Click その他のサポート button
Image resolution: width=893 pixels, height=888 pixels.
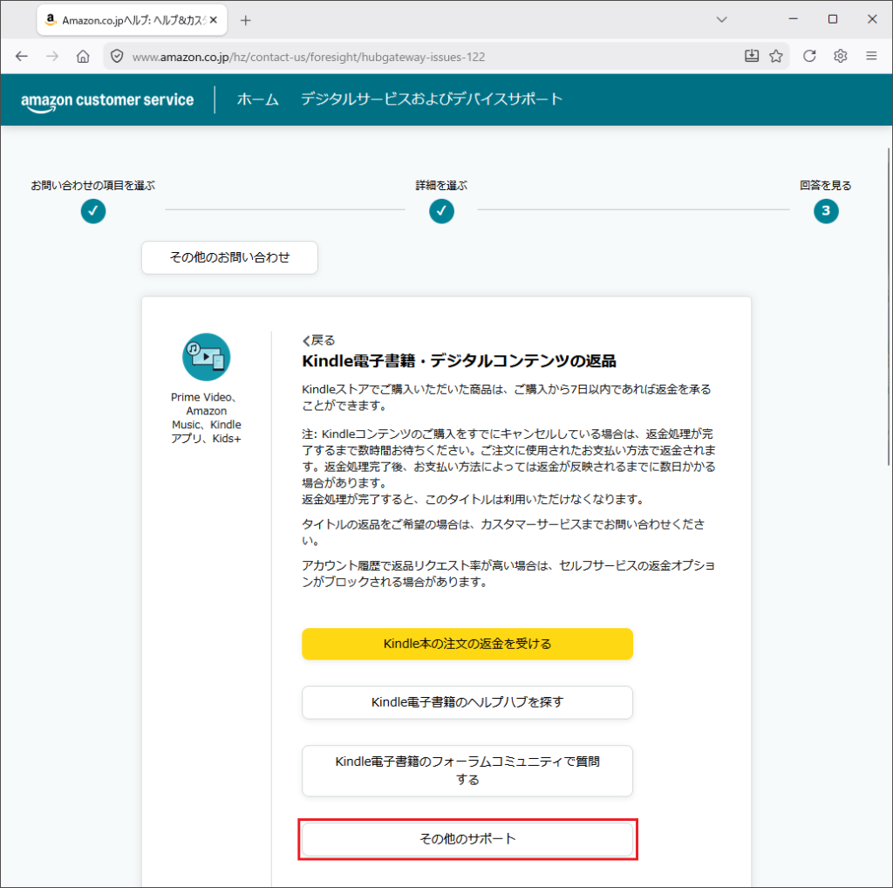pos(467,839)
